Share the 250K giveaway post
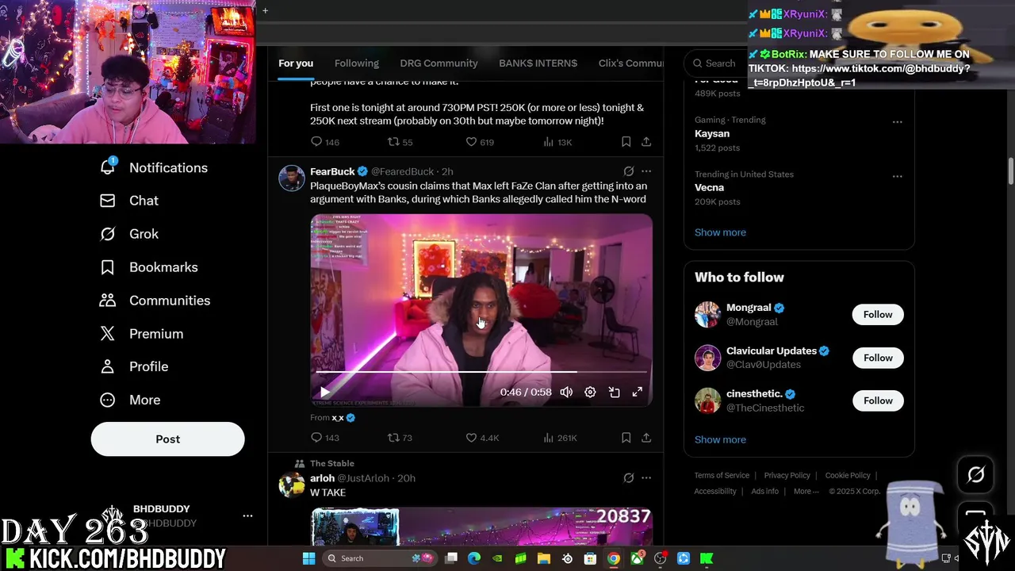Image resolution: width=1015 pixels, height=571 pixels. pos(646,142)
